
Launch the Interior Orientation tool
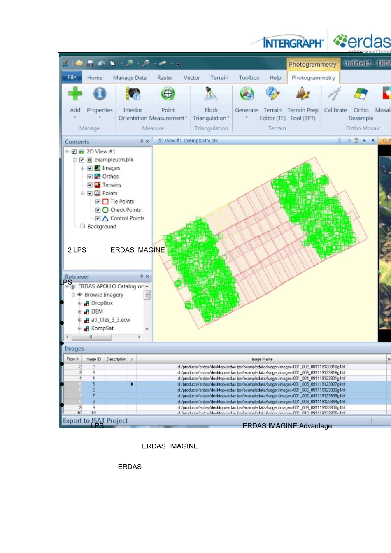click(x=133, y=94)
